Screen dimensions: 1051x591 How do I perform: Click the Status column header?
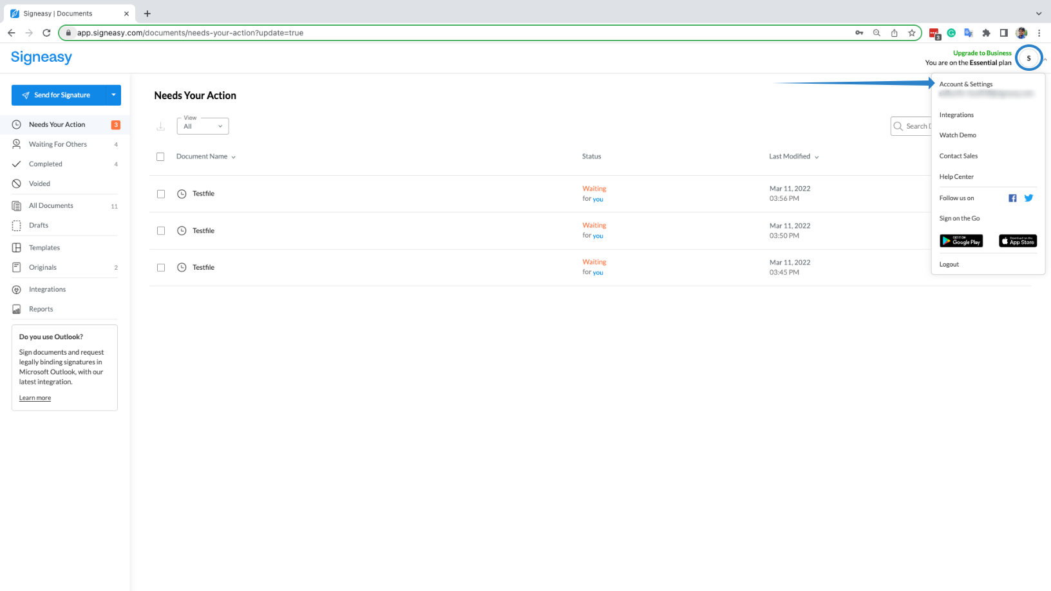[591, 156]
